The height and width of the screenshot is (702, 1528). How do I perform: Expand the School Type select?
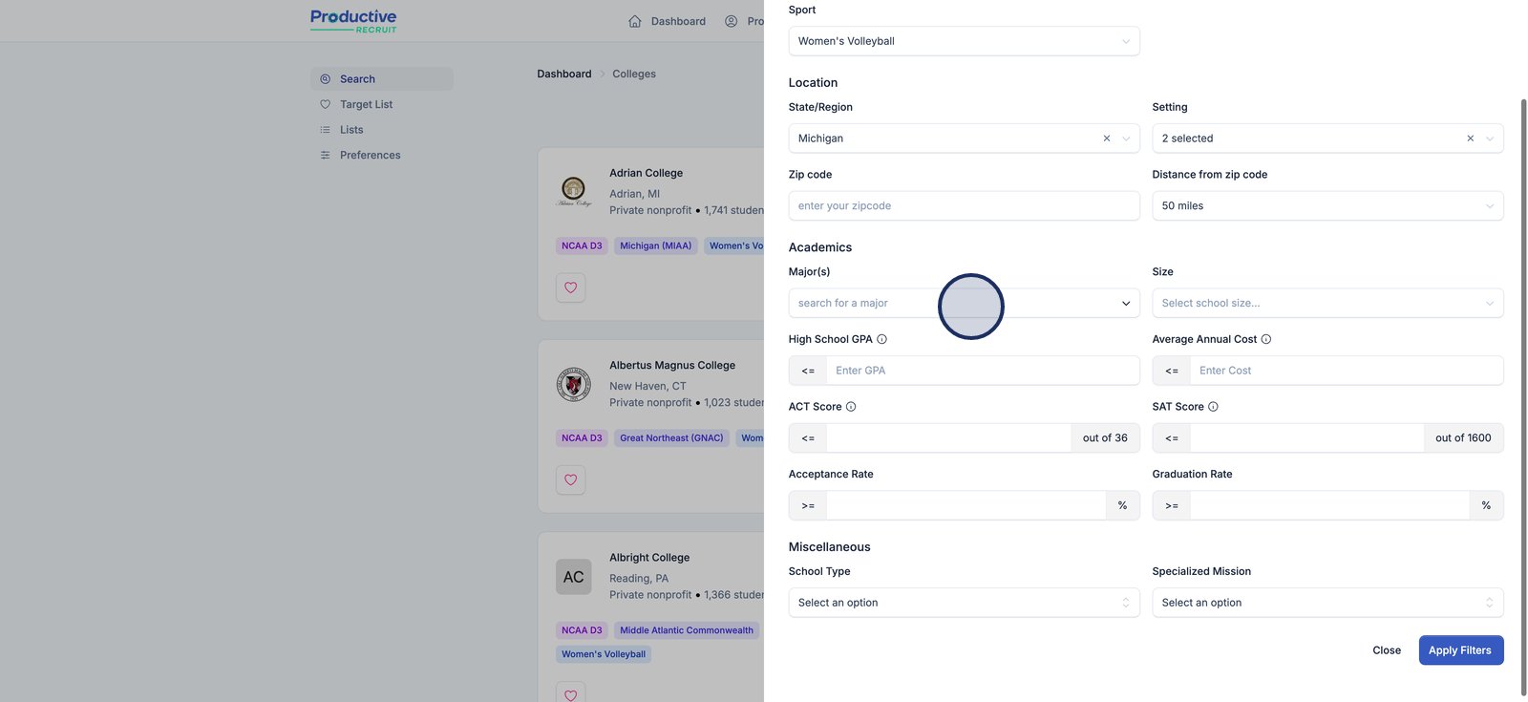pos(964,603)
